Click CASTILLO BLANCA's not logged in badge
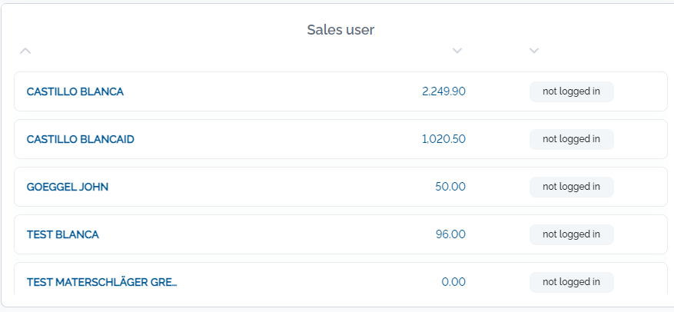The height and width of the screenshot is (312, 674). (571, 91)
